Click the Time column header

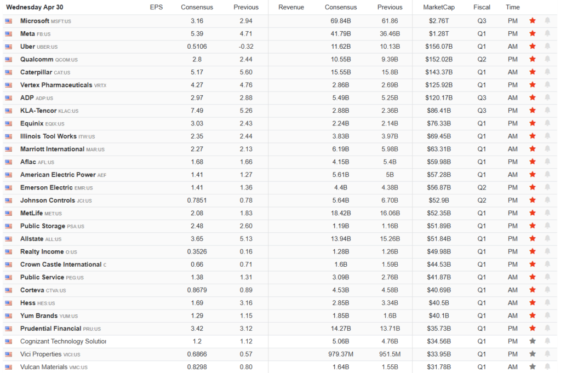[x=513, y=7]
